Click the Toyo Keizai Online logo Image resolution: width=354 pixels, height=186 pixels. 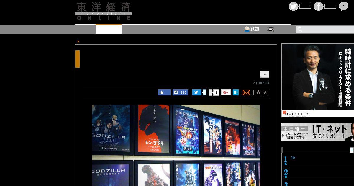click(103, 11)
